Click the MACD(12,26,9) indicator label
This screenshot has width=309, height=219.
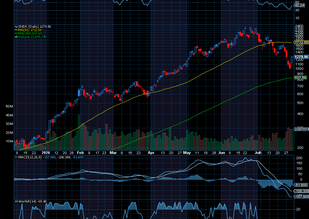[30, 157]
